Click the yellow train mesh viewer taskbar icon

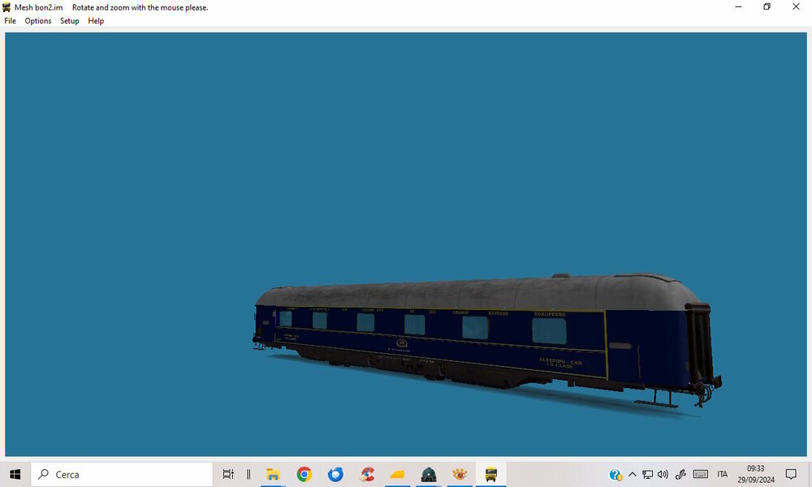[490, 474]
